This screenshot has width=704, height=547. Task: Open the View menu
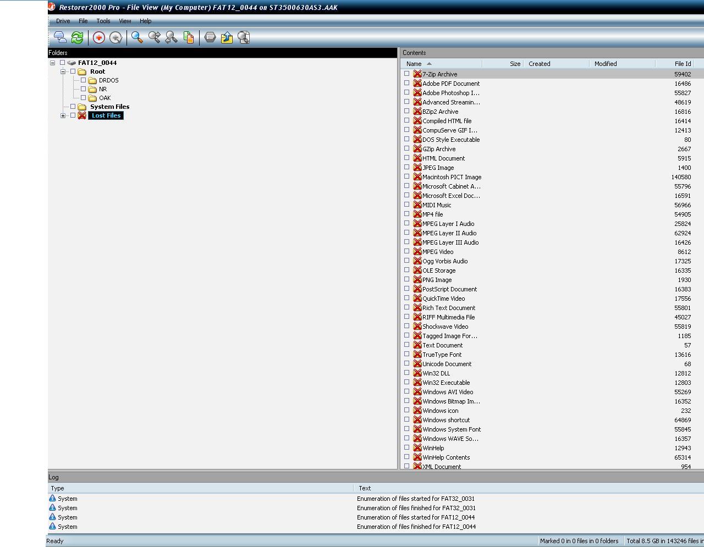(x=125, y=21)
